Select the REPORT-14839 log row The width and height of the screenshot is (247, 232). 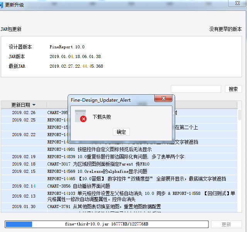[142, 157]
